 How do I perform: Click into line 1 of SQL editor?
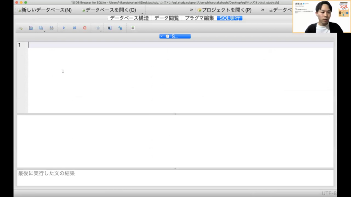pos(171,45)
